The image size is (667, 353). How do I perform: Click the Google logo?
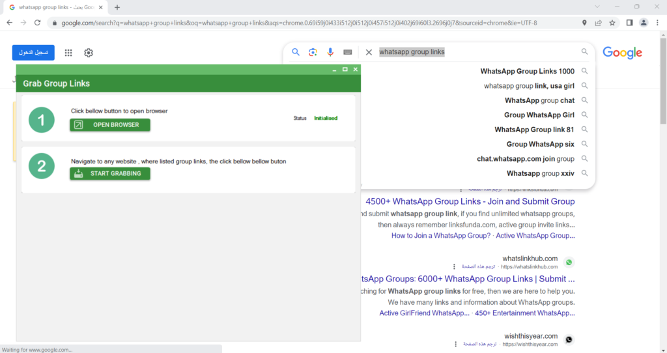[622, 53]
